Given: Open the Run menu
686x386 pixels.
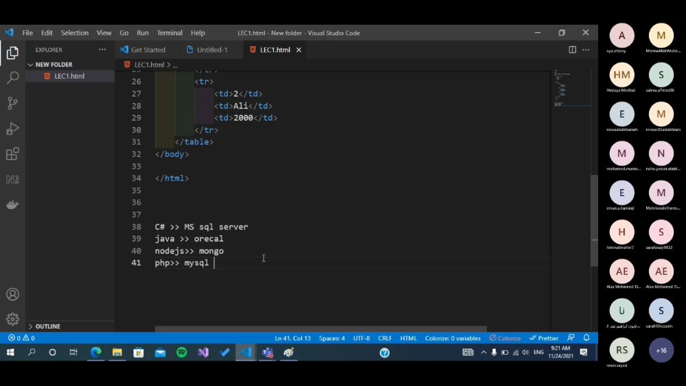Looking at the screenshot, I should (x=143, y=33).
